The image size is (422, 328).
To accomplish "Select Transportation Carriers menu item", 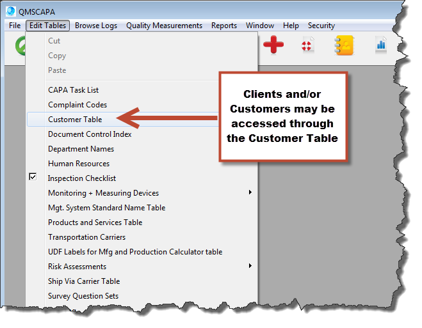I will tap(86, 237).
